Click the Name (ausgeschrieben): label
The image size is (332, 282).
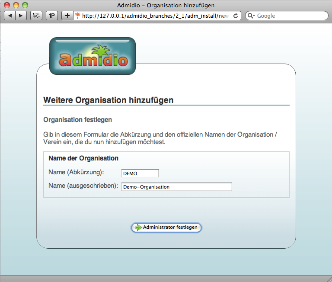(83, 186)
